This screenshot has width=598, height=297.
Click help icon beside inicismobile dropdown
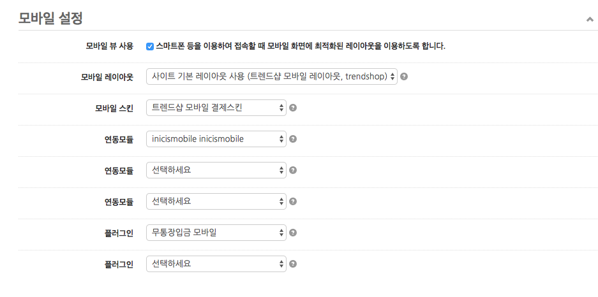(293, 139)
